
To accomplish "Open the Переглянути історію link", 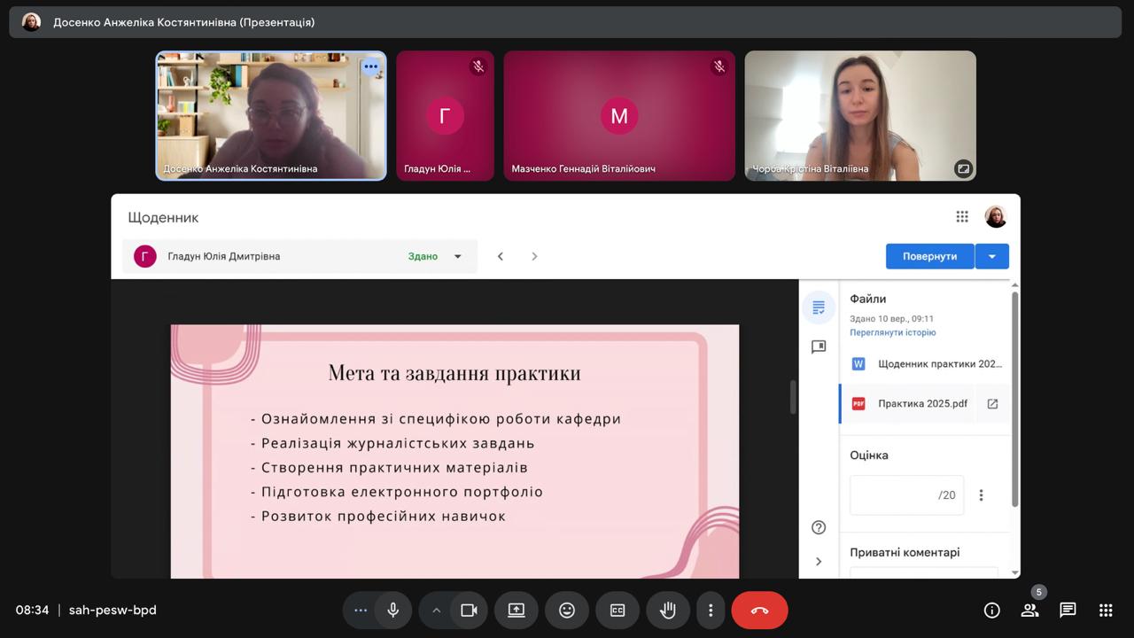I will click(892, 333).
